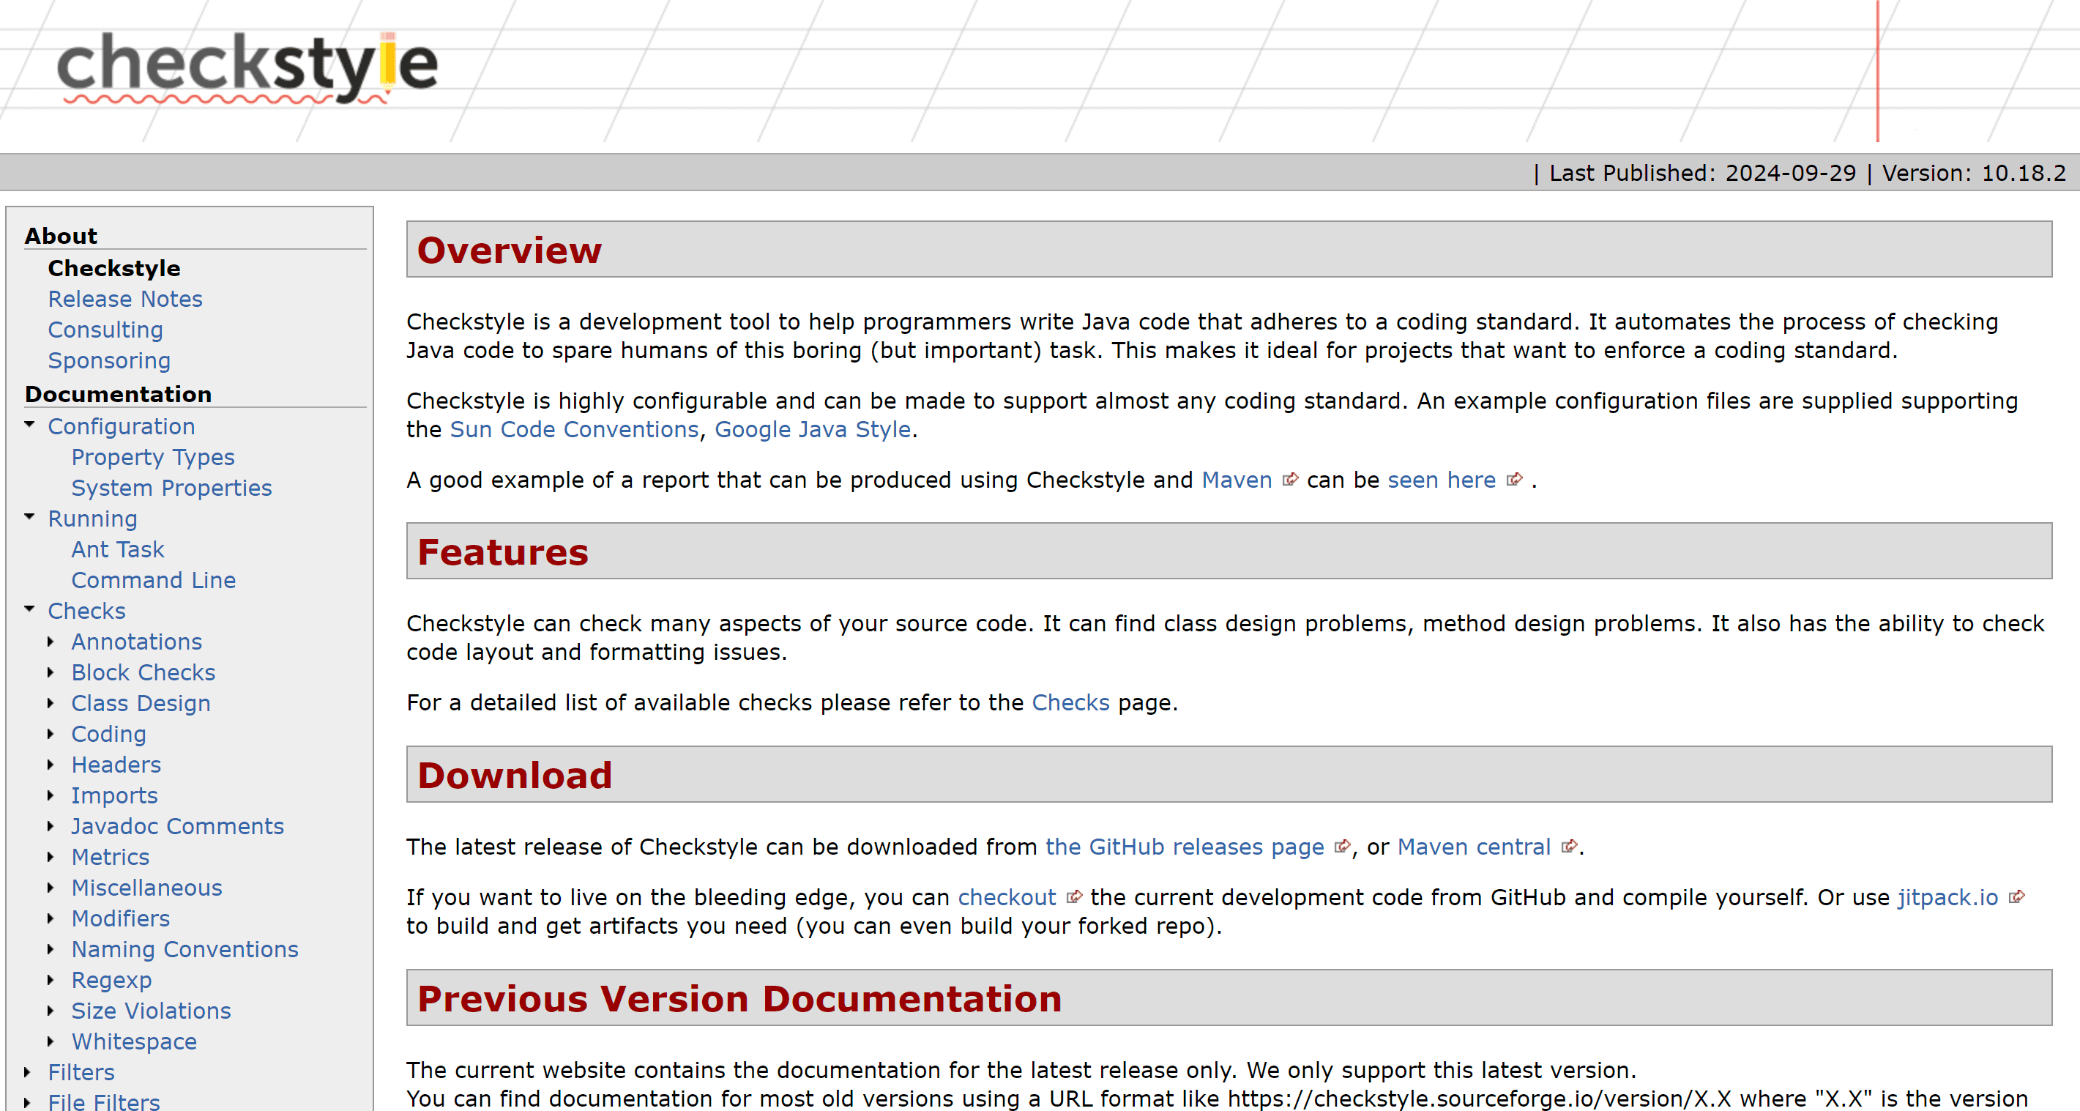This screenshot has height=1111, width=2080.
Task: Click external link icon after 'seen here'
Action: coord(1514,480)
